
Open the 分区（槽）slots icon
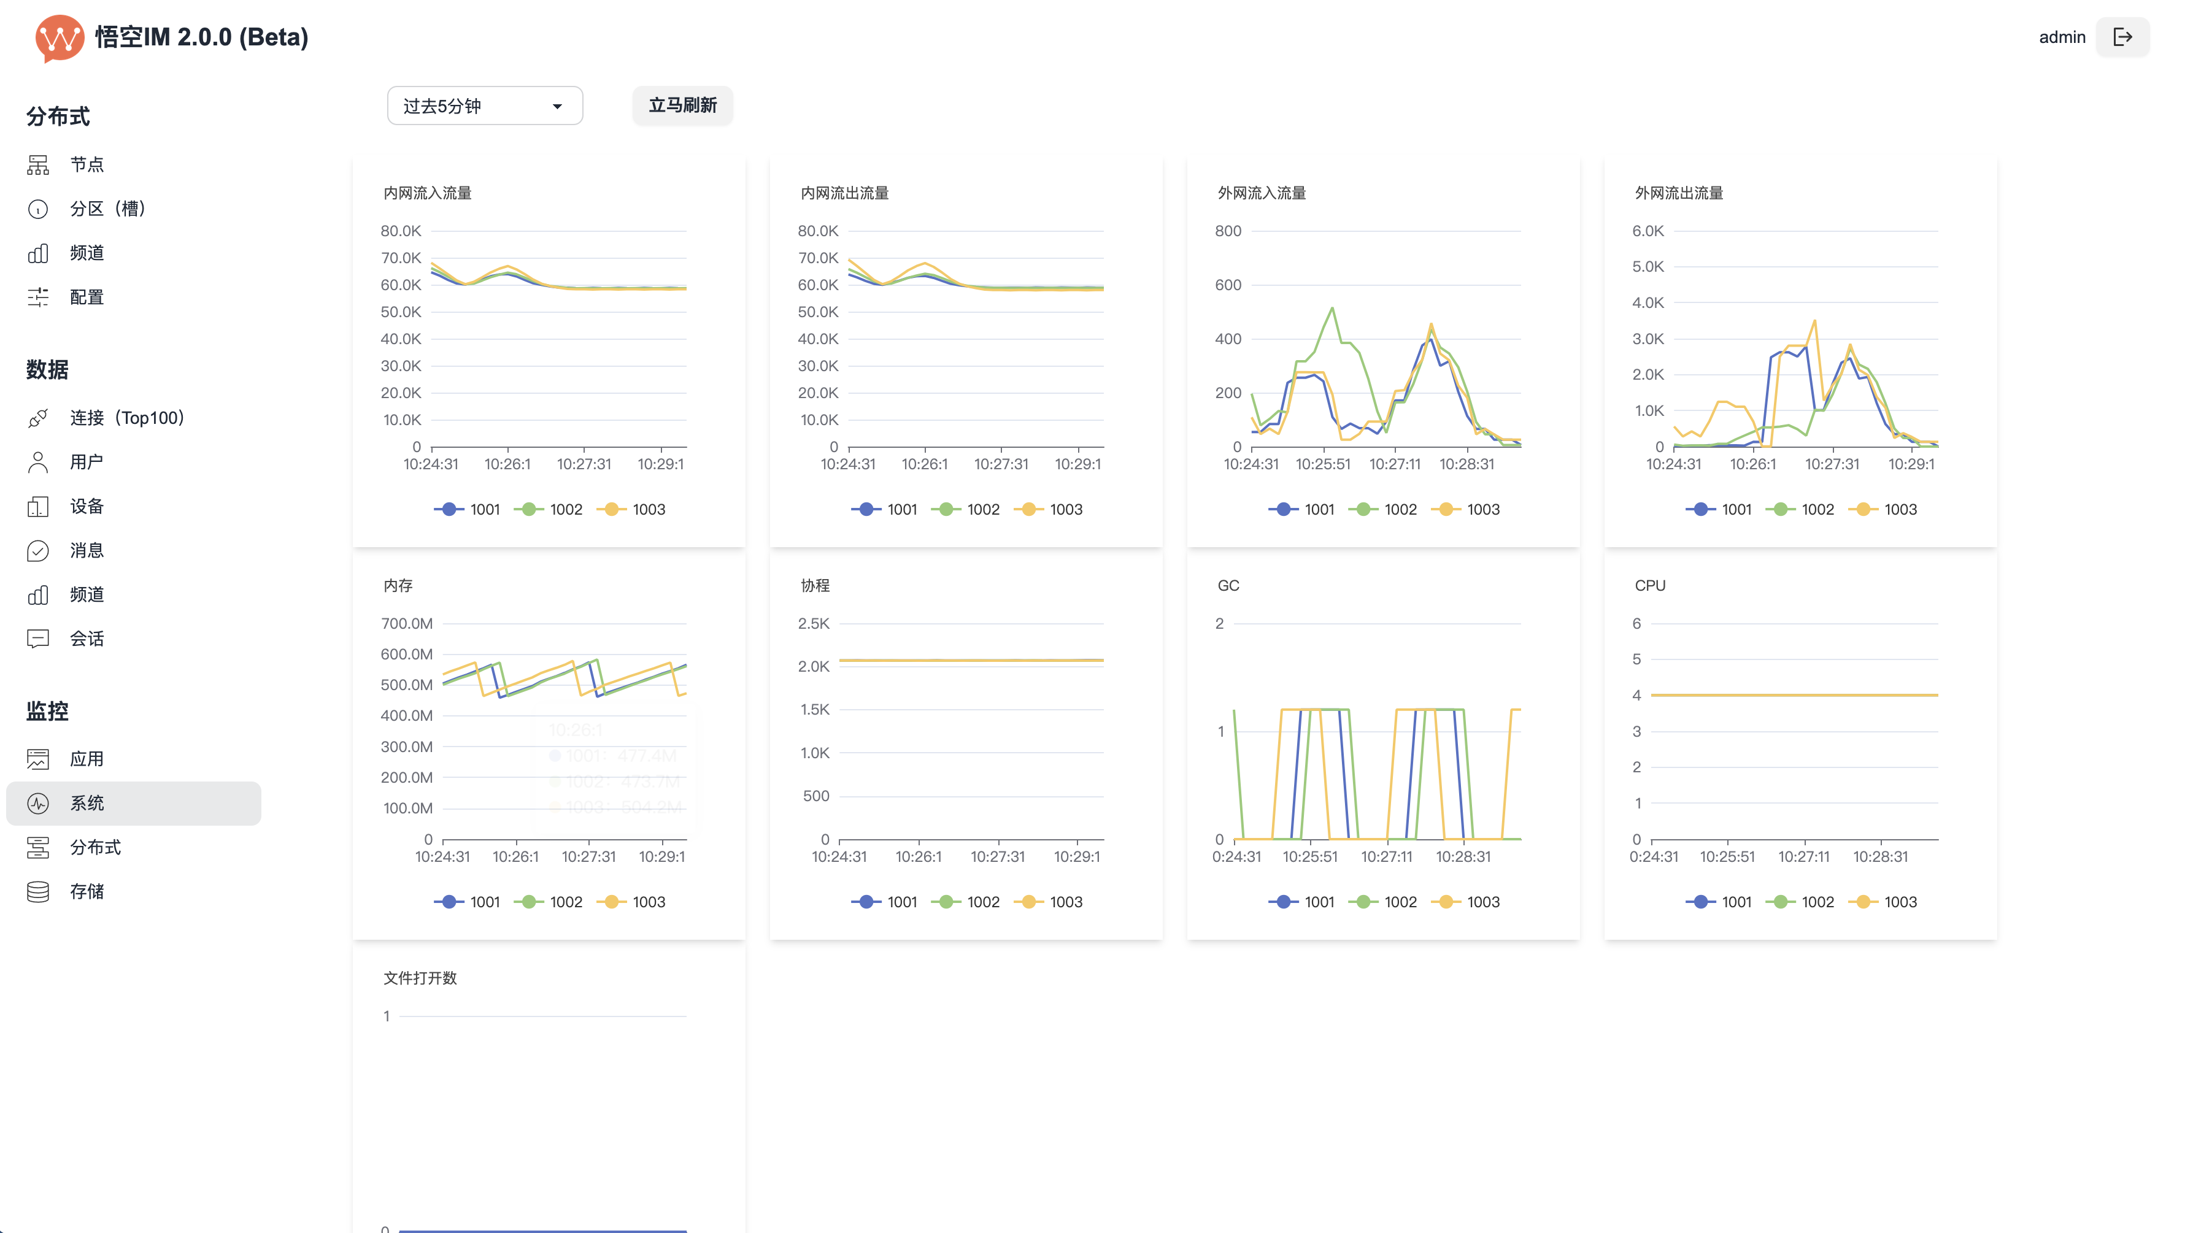[x=37, y=209]
